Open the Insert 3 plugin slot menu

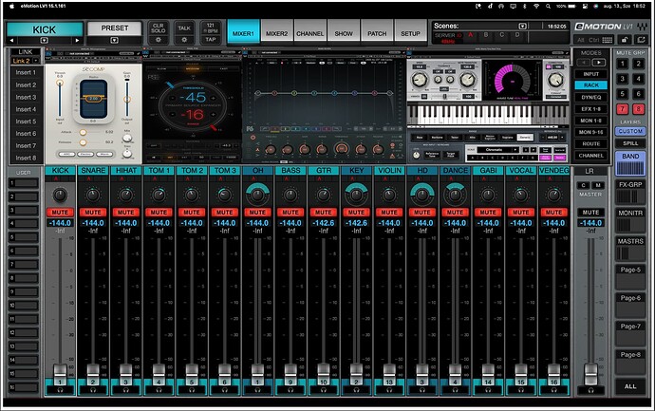click(x=26, y=97)
